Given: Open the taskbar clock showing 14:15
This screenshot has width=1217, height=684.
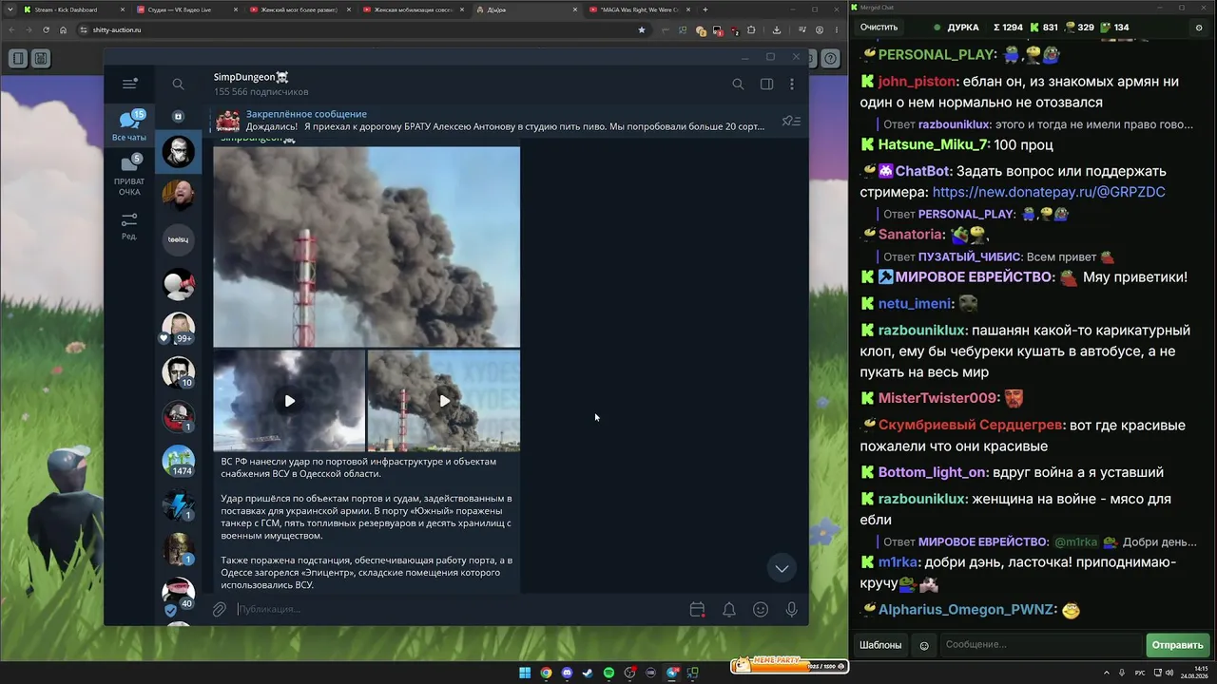Looking at the screenshot, I should [1195, 673].
